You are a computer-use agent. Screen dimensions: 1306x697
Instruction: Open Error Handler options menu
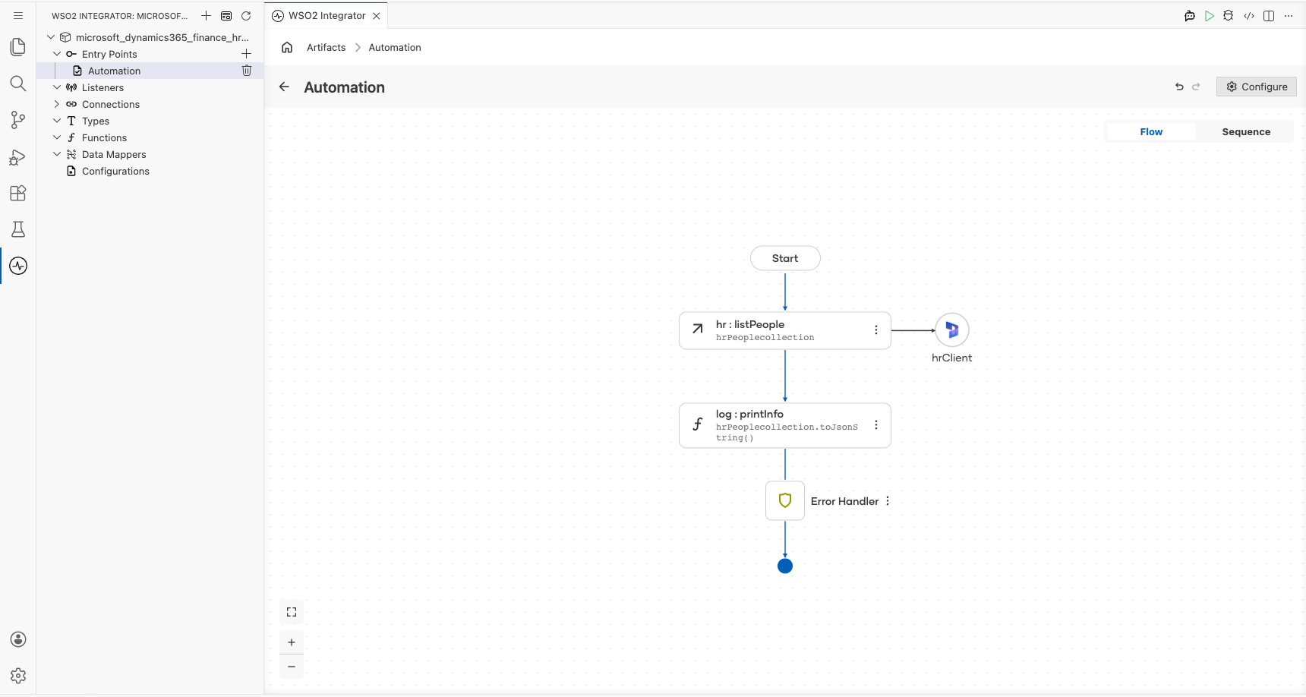[888, 501]
